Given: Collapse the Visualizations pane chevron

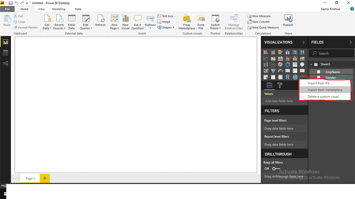Looking at the screenshot, I should [304, 42].
